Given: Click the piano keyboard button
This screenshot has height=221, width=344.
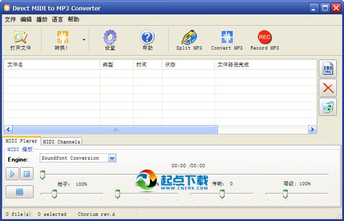Looking at the screenshot, I should tap(19, 192).
